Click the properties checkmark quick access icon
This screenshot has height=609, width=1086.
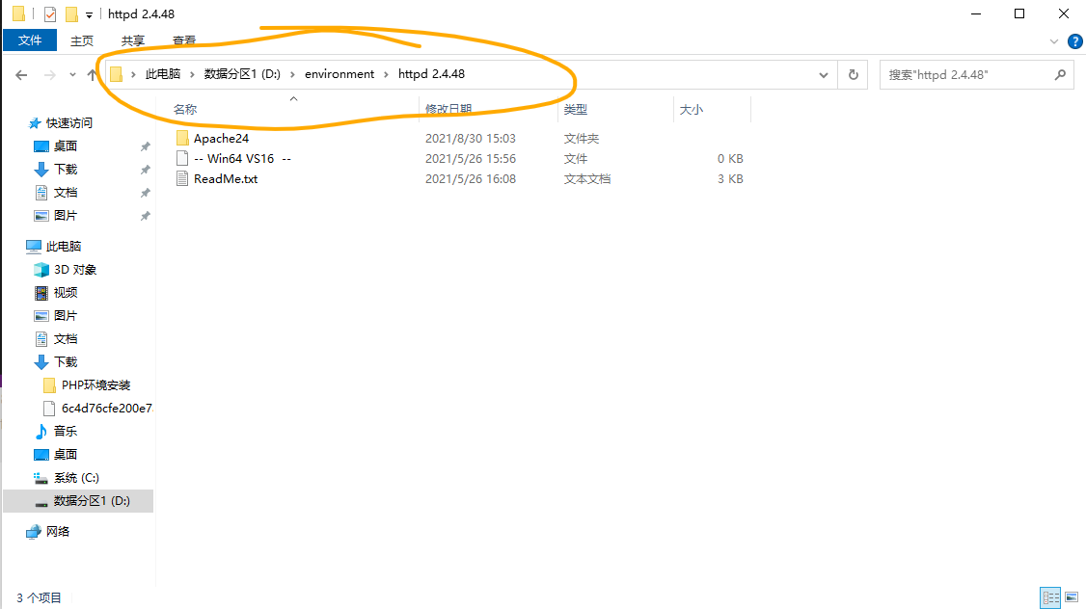[x=50, y=13]
